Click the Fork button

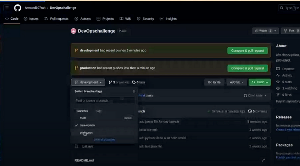pyautogui.click(x=290, y=31)
